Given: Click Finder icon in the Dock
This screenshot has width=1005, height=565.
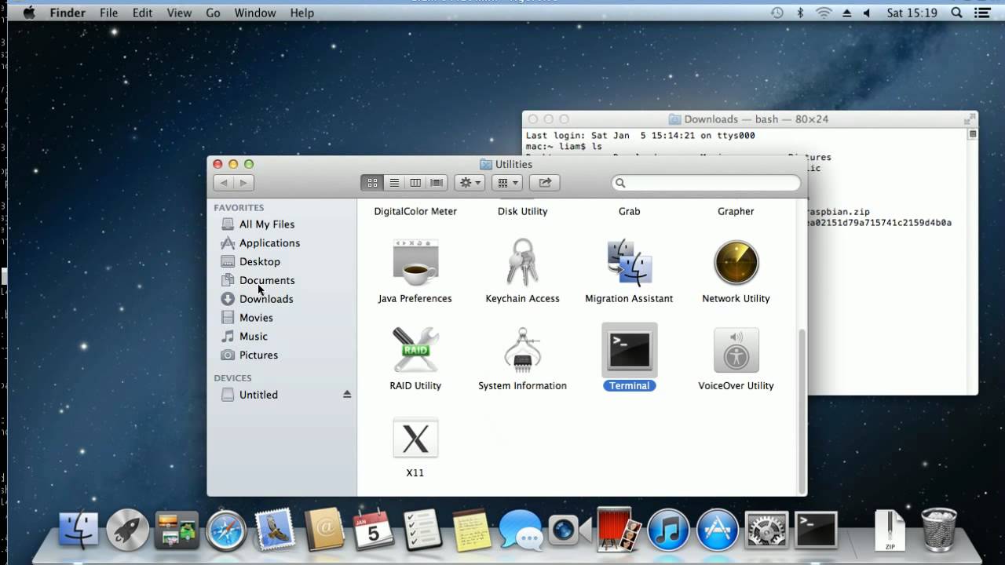Looking at the screenshot, I should pyautogui.click(x=78, y=530).
